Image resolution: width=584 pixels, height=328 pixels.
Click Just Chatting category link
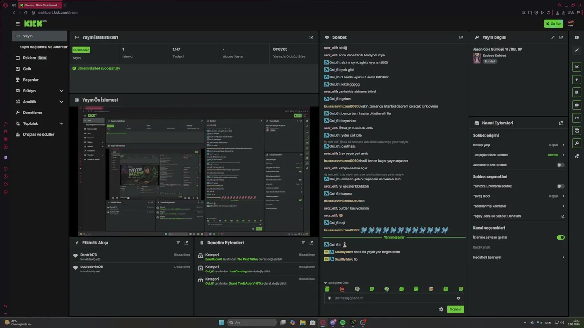click(238, 271)
